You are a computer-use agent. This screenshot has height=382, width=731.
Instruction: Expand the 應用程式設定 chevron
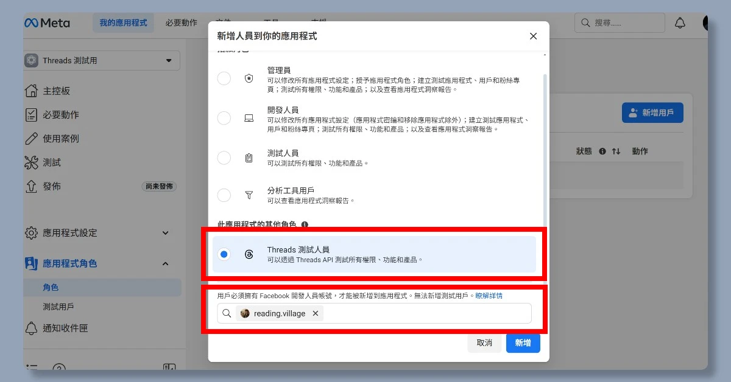point(165,233)
